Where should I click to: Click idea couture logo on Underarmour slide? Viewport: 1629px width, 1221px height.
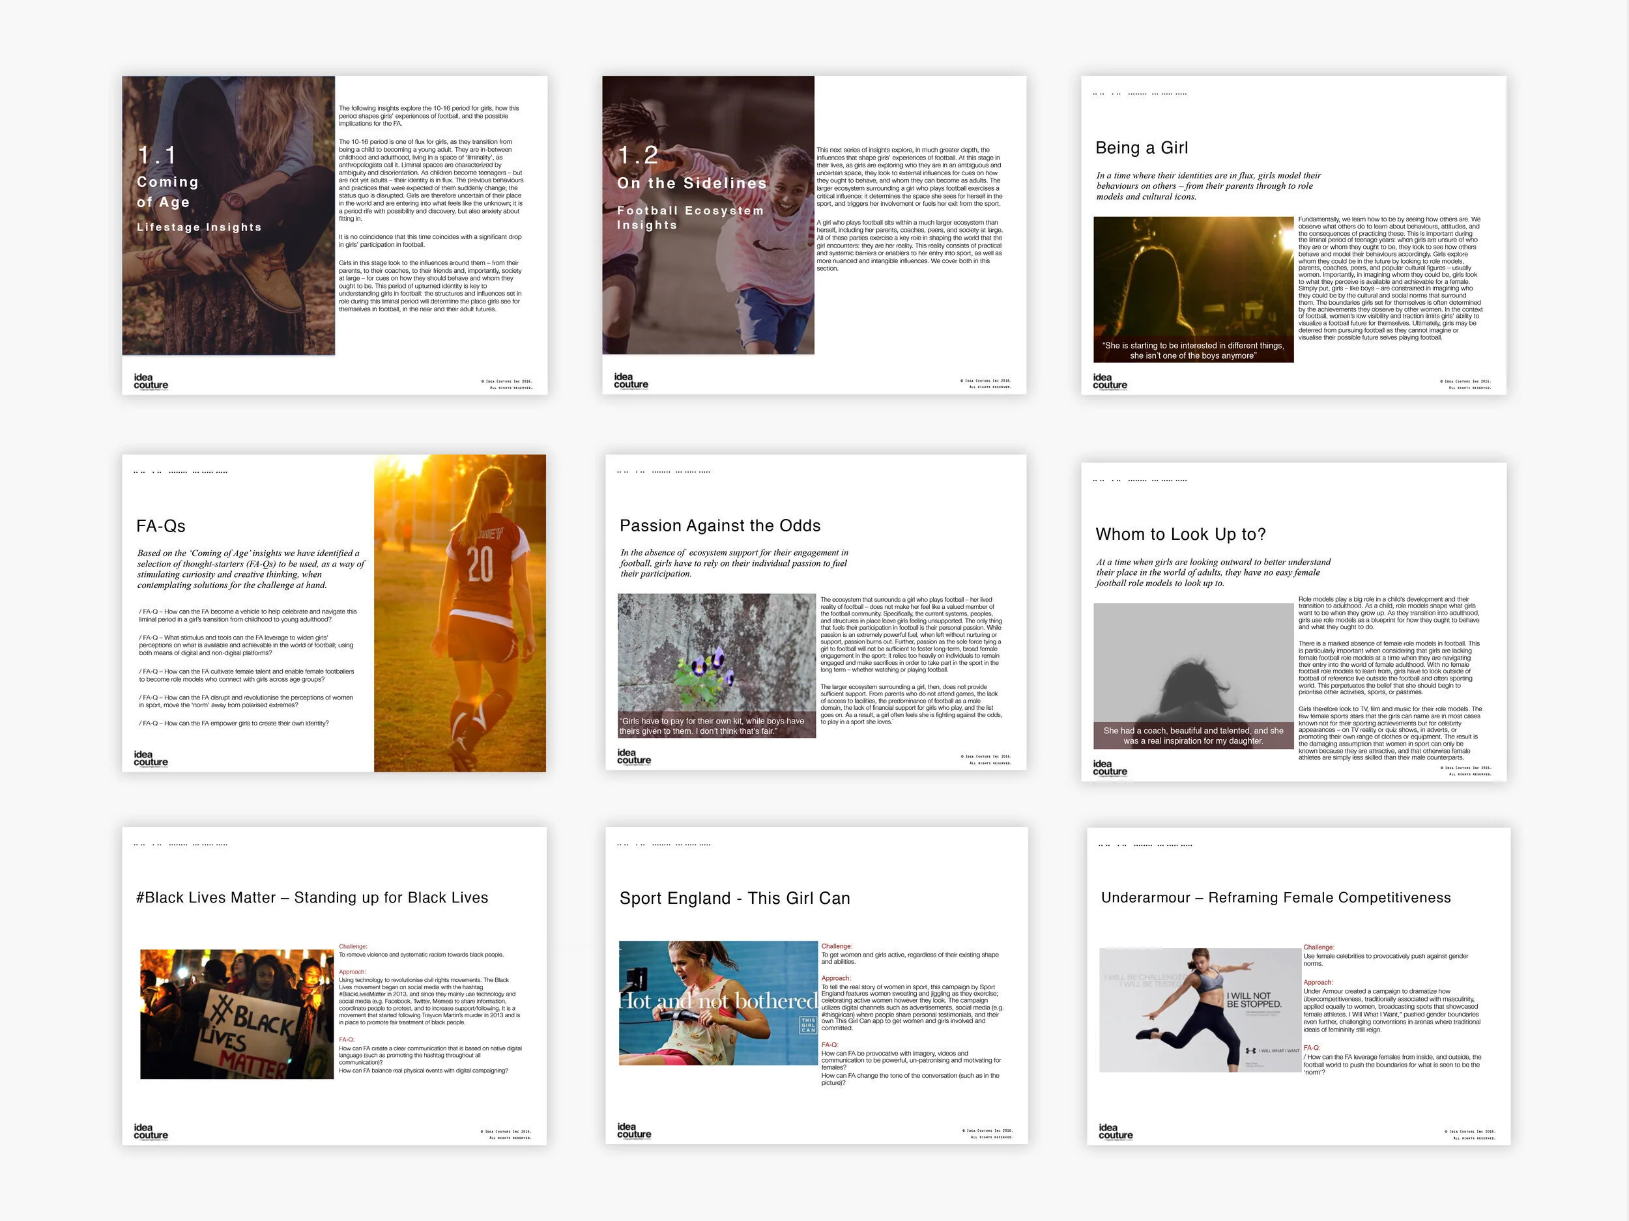pos(1115,1131)
